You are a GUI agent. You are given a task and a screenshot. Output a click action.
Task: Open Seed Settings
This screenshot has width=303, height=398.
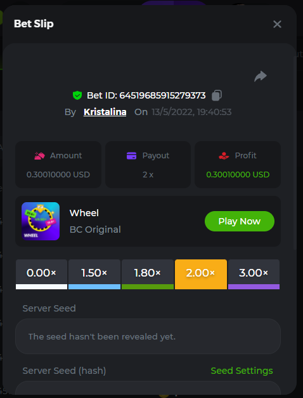point(242,371)
